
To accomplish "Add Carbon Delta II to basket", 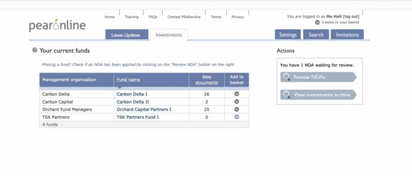I will pos(237,102).
